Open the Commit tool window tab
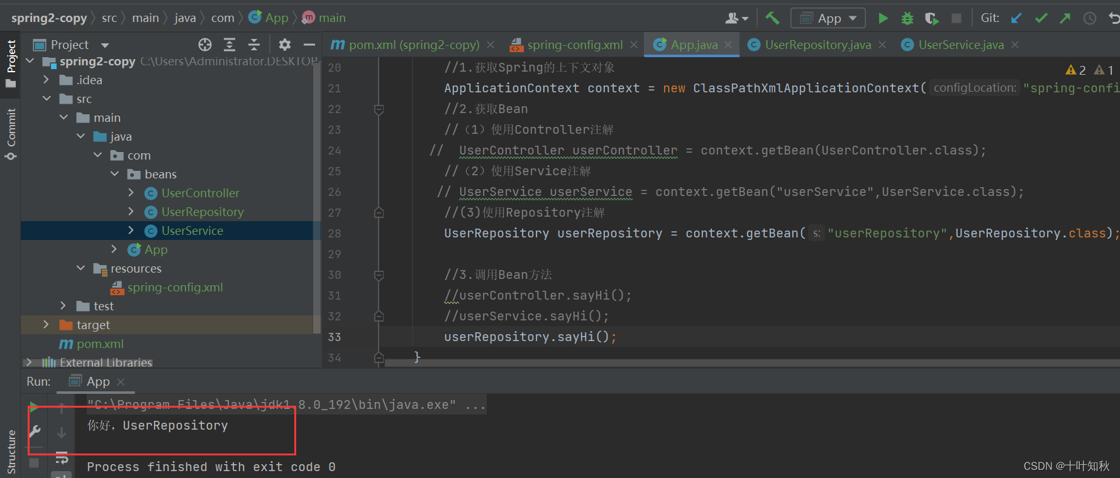1120x478 pixels. (x=11, y=133)
